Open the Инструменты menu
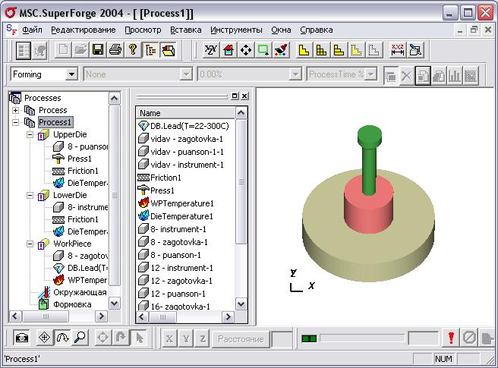498x368 pixels. [236, 30]
